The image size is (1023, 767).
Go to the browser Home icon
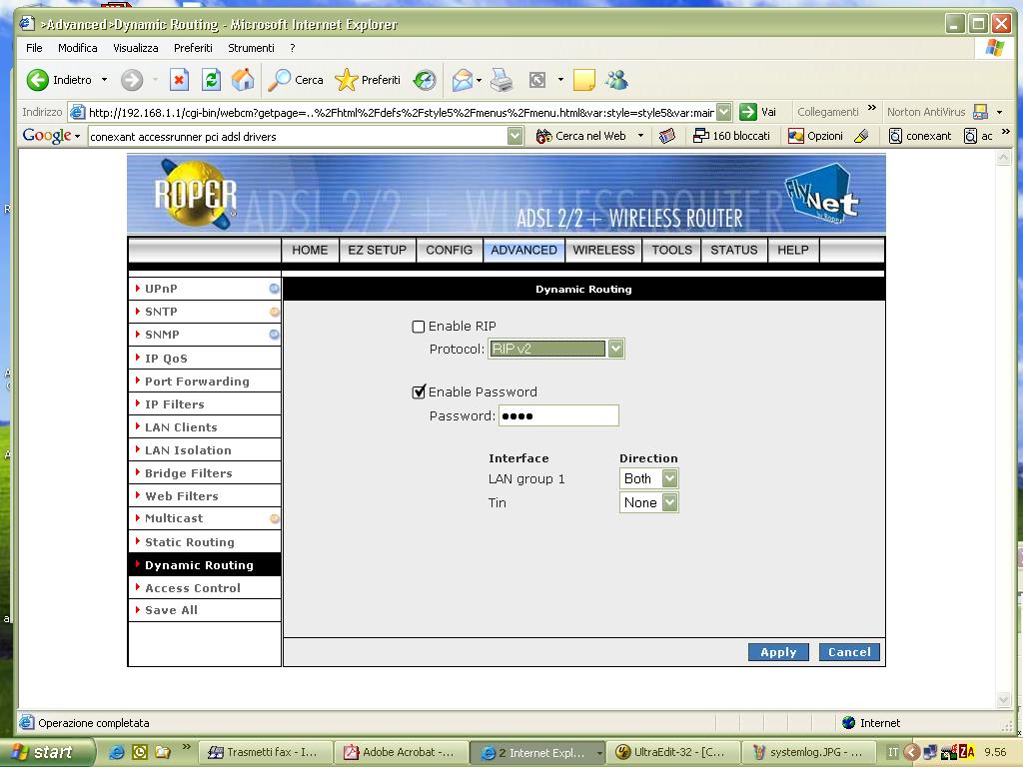pos(242,80)
